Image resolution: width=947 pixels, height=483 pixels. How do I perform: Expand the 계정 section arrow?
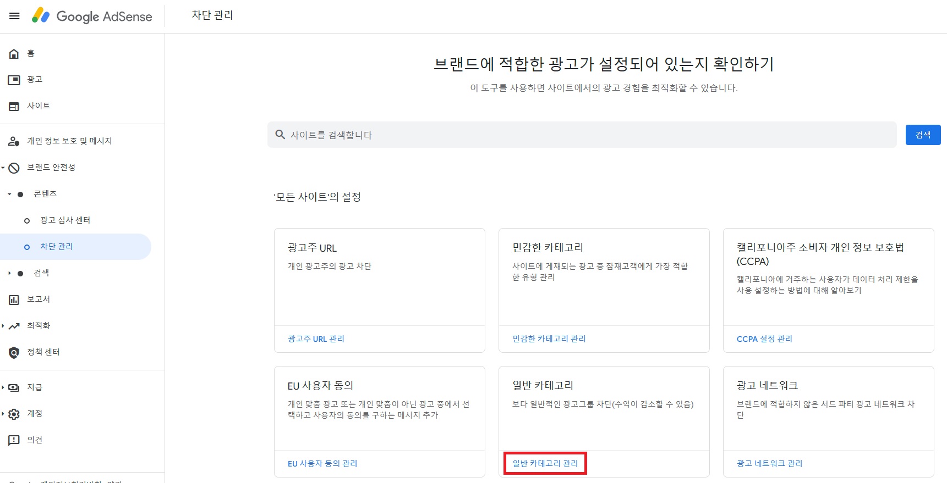[x=3, y=414]
